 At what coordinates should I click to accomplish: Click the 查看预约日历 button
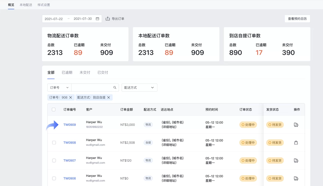coord(297,19)
